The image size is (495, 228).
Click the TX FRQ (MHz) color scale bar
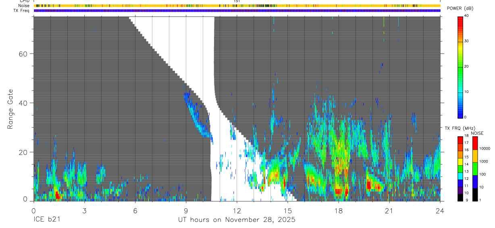click(460, 169)
